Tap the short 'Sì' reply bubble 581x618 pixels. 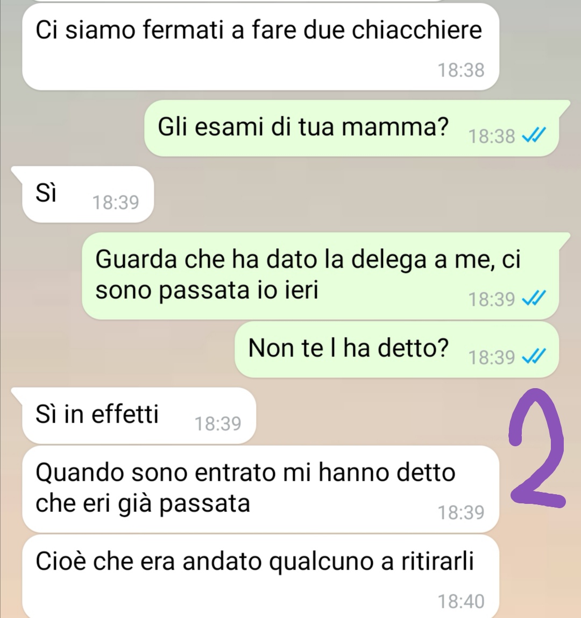[88, 194]
